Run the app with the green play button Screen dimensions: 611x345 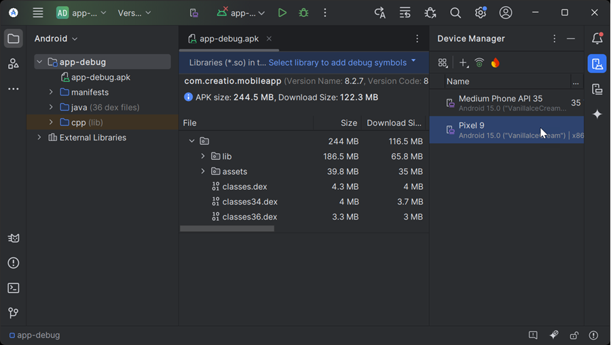[282, 13]
